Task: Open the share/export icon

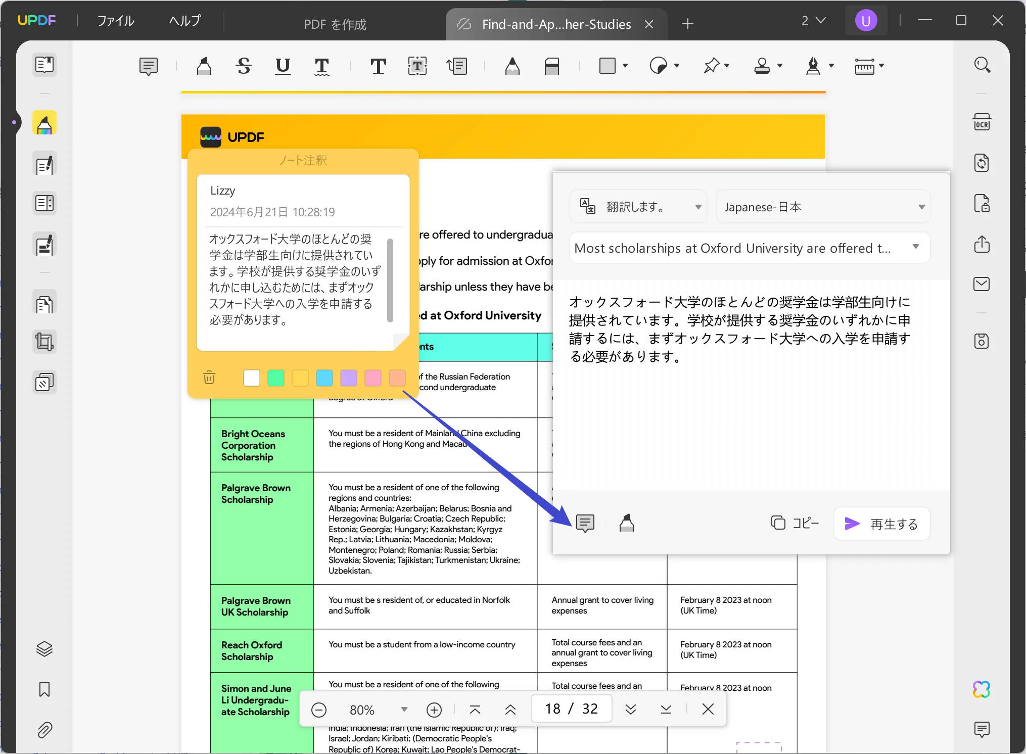Action: point(982,244)
